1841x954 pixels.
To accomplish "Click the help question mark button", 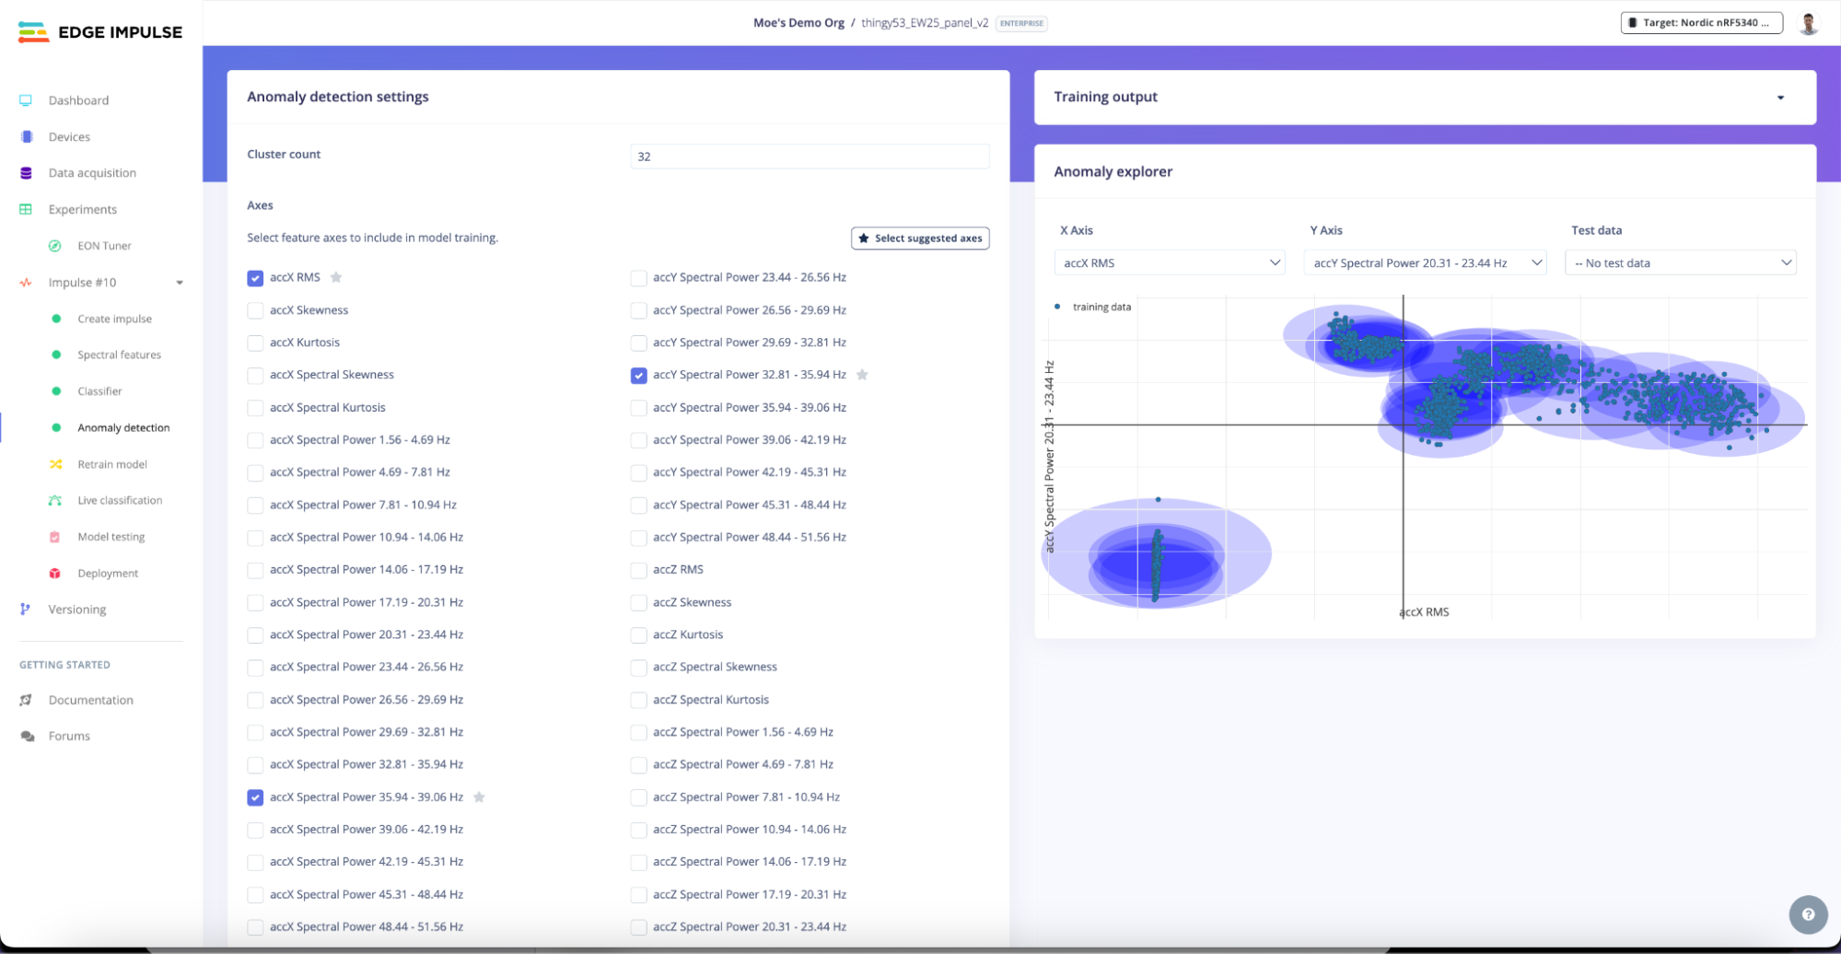I will [x=1808, y=914].
